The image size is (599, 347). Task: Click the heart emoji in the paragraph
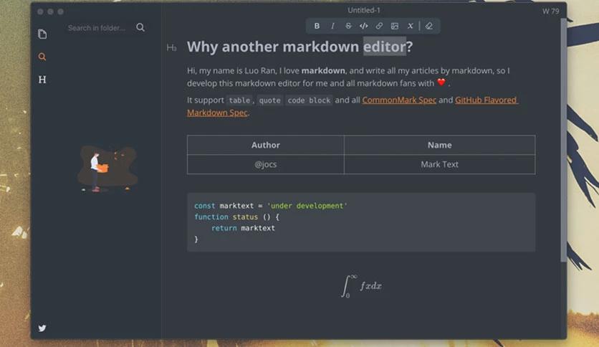441,82
